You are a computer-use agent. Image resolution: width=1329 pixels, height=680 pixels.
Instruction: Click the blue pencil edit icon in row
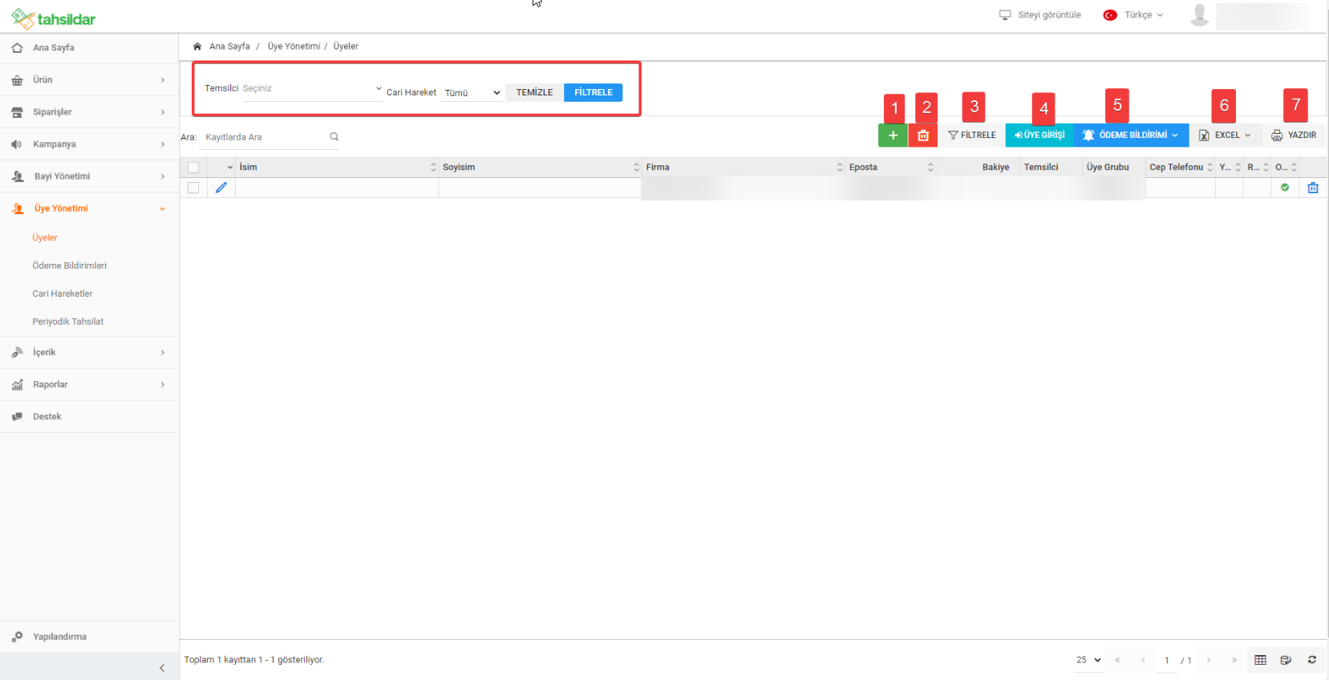click(221, 188)
